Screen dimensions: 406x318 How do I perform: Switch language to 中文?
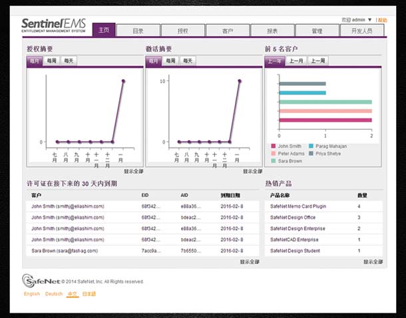[73, 294]
